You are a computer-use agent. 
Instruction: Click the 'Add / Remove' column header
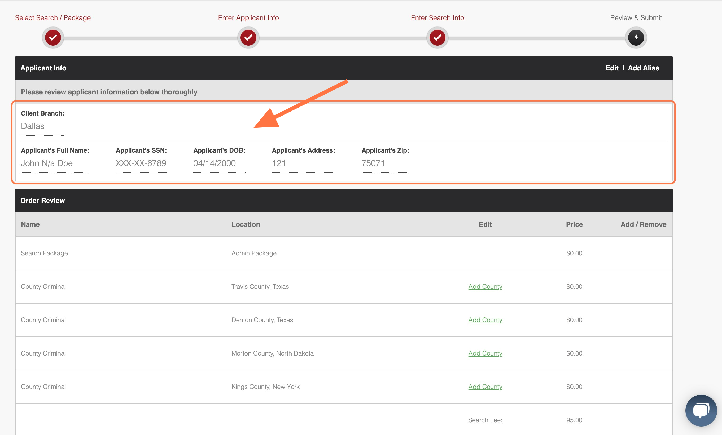[x=643, y=225]
